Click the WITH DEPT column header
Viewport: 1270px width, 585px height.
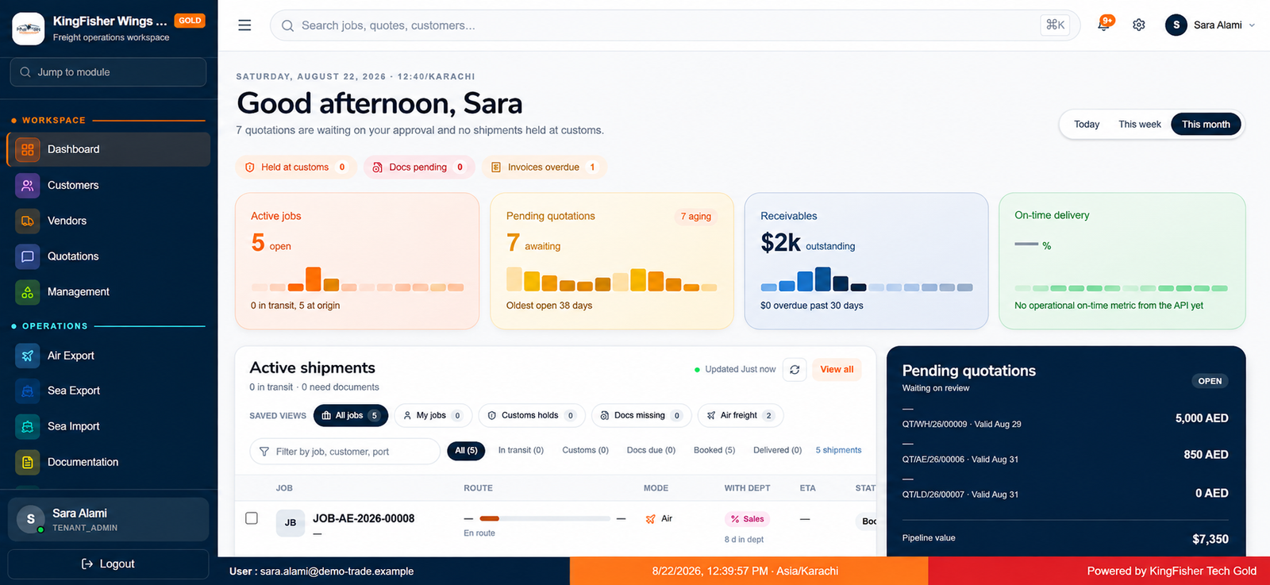pyautogui.click(x=747, y=488)
